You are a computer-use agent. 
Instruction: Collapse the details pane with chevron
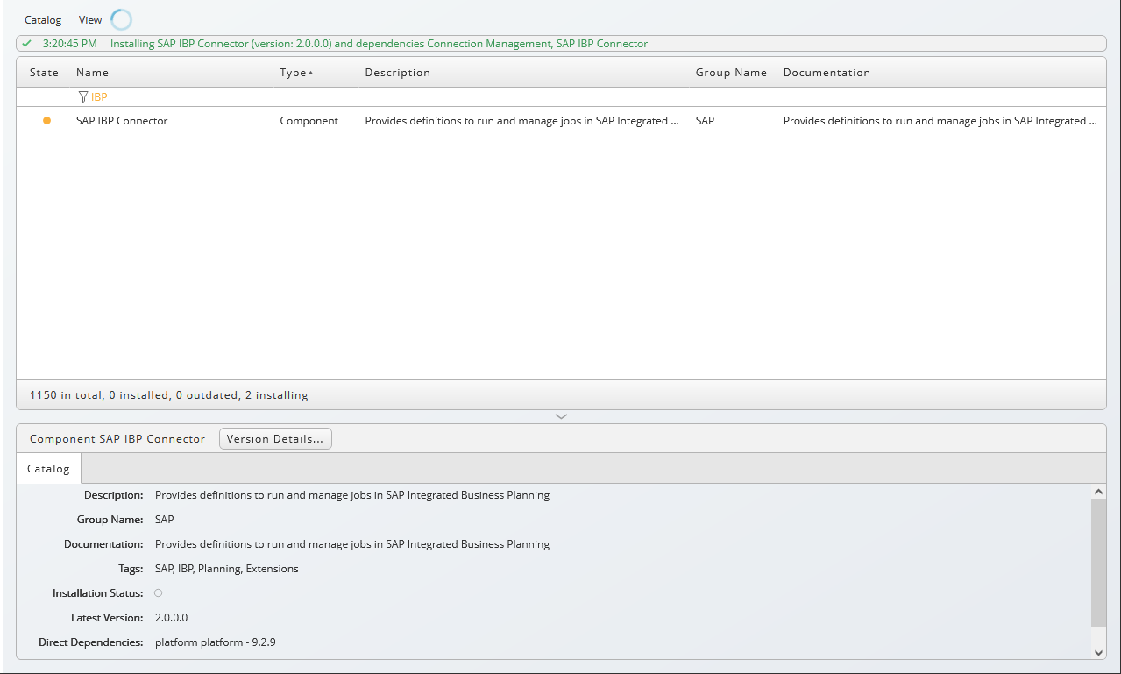562,416
